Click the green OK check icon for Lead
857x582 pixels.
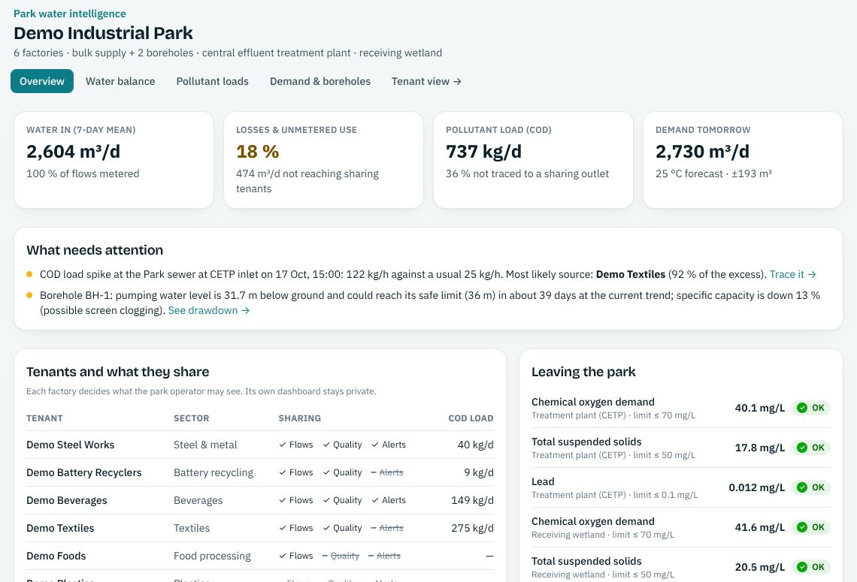pyautogui.click(x=802, y=487)
